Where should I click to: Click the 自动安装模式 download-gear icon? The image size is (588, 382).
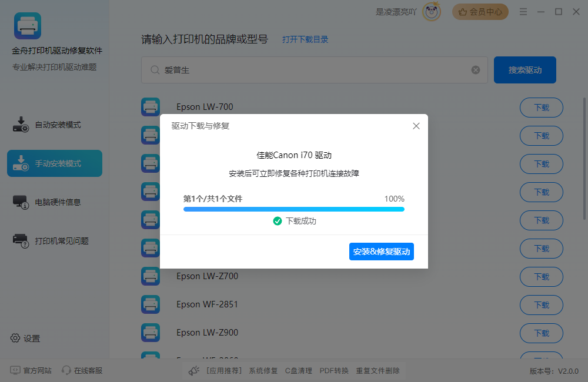[21, 125]
